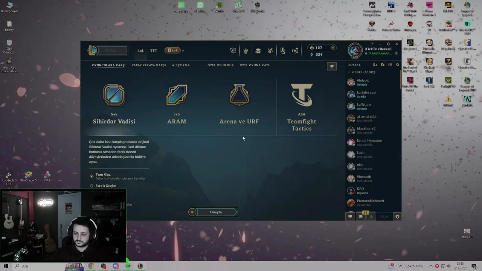Select the Teamfight Tactics game mode
This screenshot has width=482, height=271.
tap(302, 108)
